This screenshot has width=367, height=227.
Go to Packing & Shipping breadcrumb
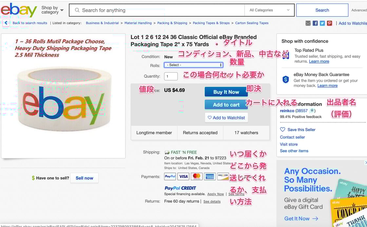point(172,23)
